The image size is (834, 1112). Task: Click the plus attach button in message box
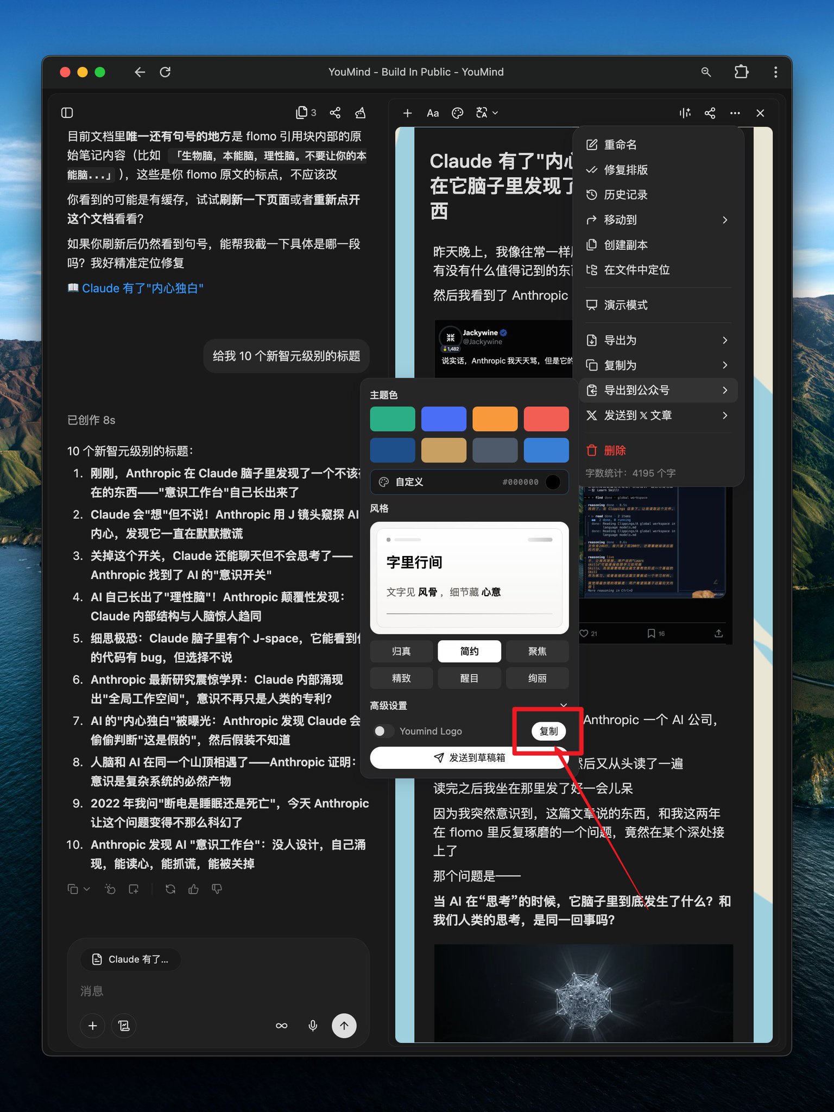tap(93, 1026)
